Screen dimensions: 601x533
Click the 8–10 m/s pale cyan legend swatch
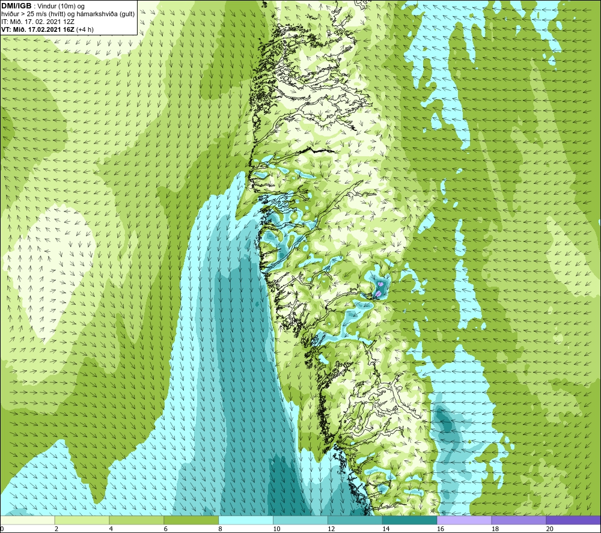click(x=246, y=520)
